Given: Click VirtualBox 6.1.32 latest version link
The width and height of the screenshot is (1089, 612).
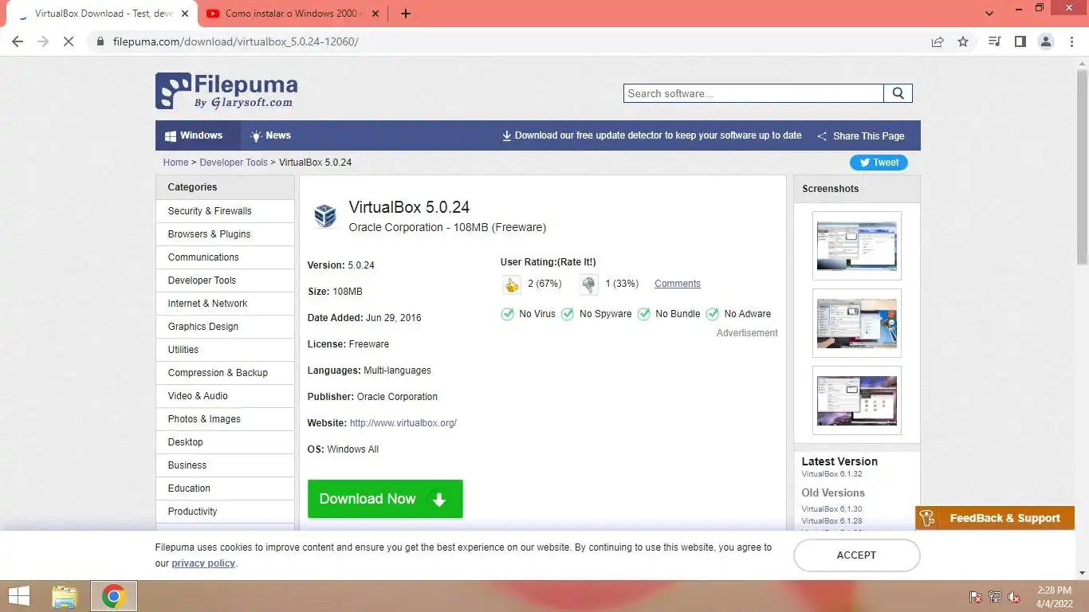Looking at the screenshot, I should pyautogui.click(x=831, y=474).
